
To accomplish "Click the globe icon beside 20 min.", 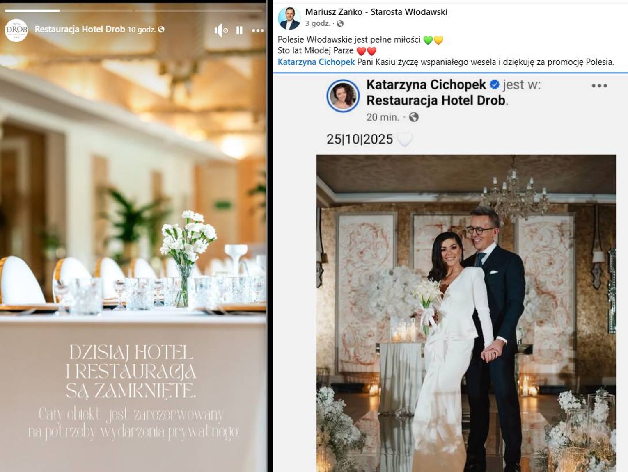I will tap(414, 117).
